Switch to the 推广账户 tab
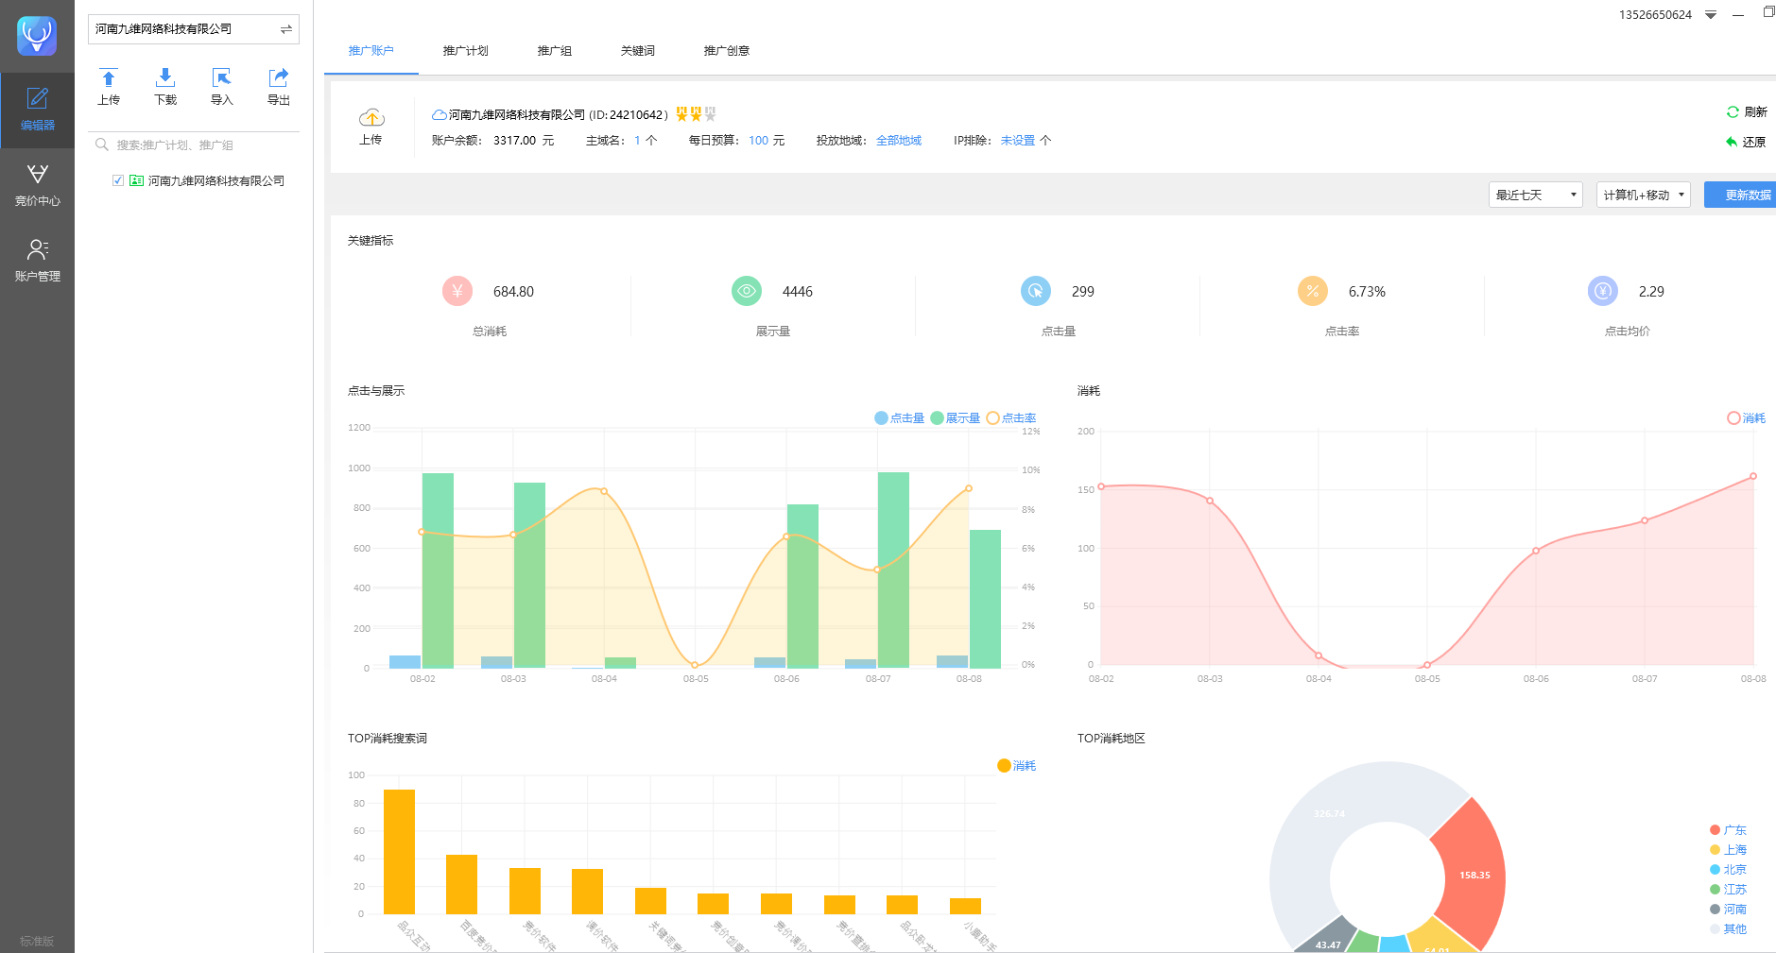Image resolution: width=1776 pixels, height=953 pixels. click(371, 51)
